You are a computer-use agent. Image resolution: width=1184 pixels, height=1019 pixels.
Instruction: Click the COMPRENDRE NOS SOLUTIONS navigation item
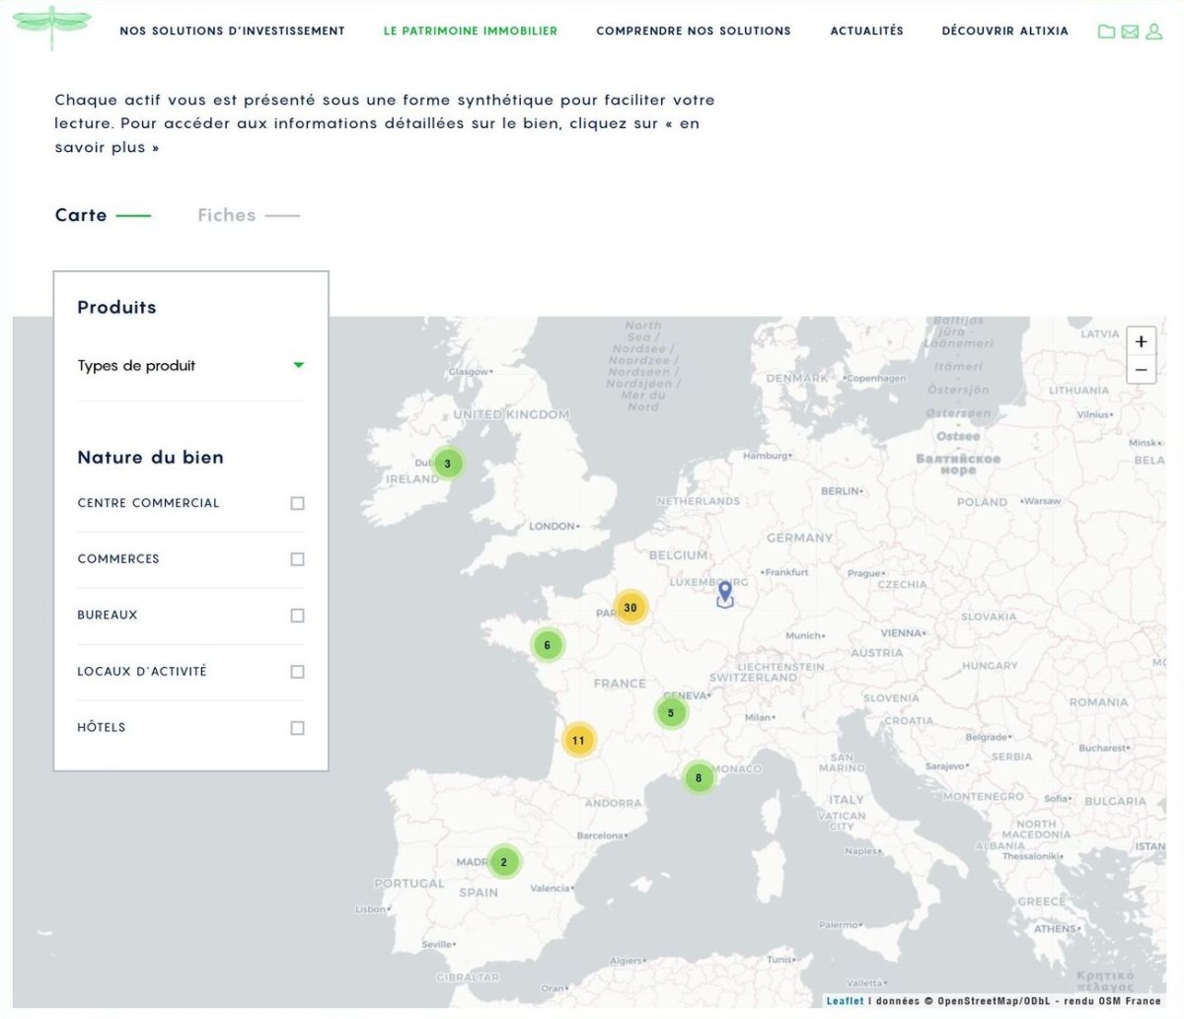693,31
